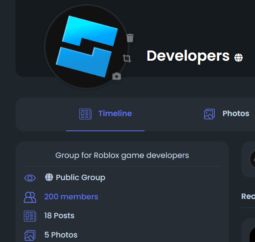Click the crop icon beside the avatar
This screenshot has height=242, width=255.
pyautogui.click(x=127, y=59)
